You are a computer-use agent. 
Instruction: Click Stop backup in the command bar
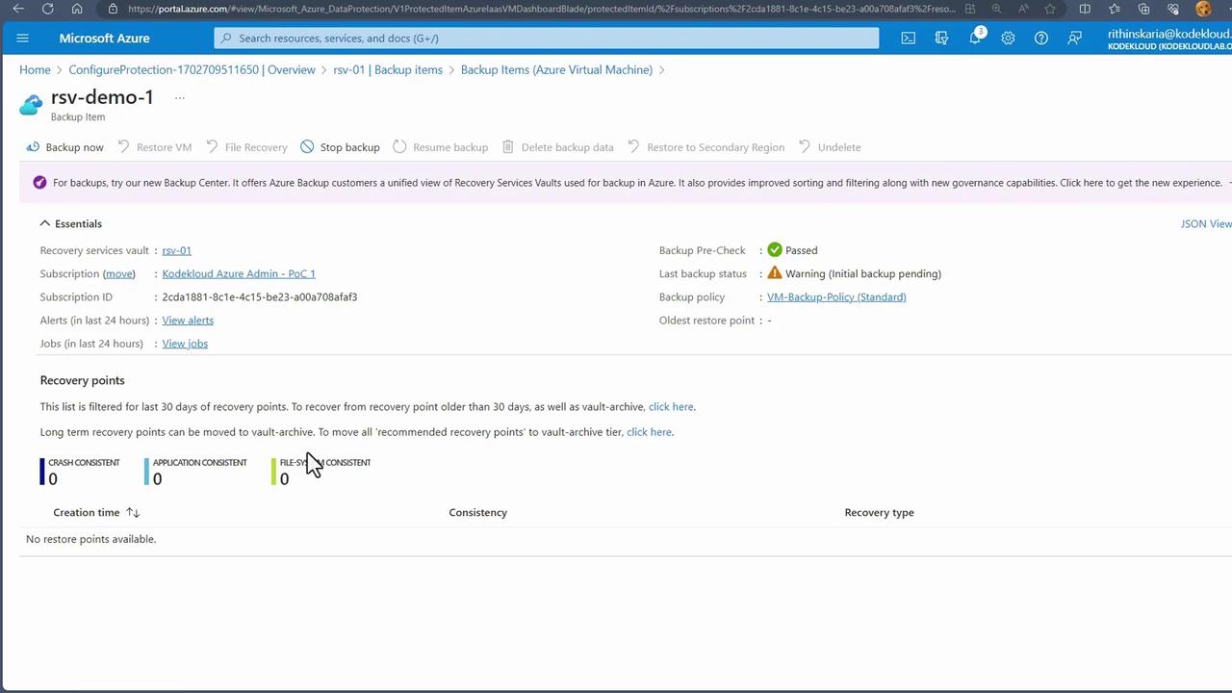click(340, 147)
